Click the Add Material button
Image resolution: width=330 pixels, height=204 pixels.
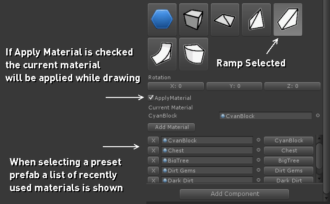(171, 127)
